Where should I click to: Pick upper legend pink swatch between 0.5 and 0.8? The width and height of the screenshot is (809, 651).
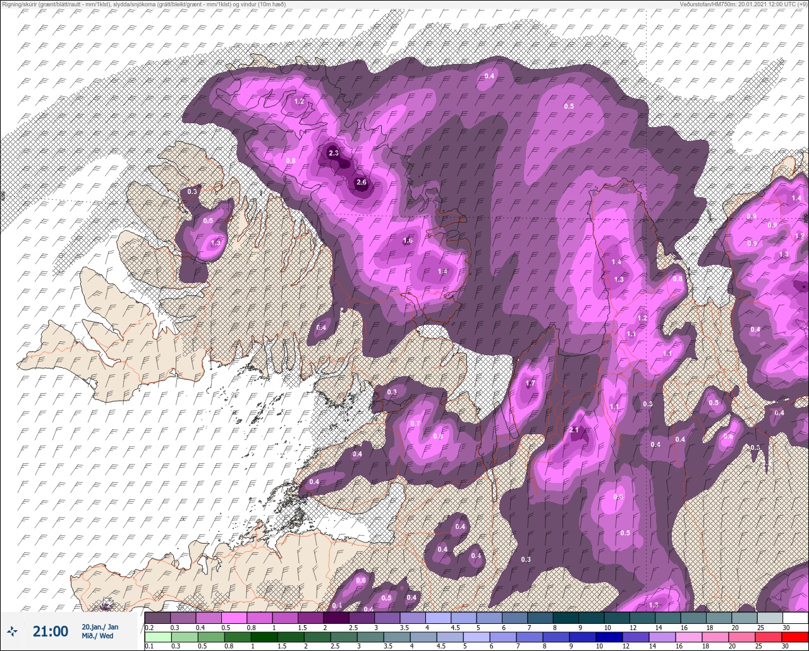(234, 618)
